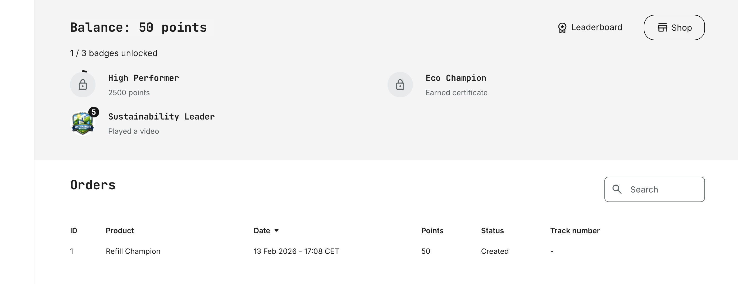Collapse the Date sorting by clicking its chevron
738x284 pixels.
277,231
